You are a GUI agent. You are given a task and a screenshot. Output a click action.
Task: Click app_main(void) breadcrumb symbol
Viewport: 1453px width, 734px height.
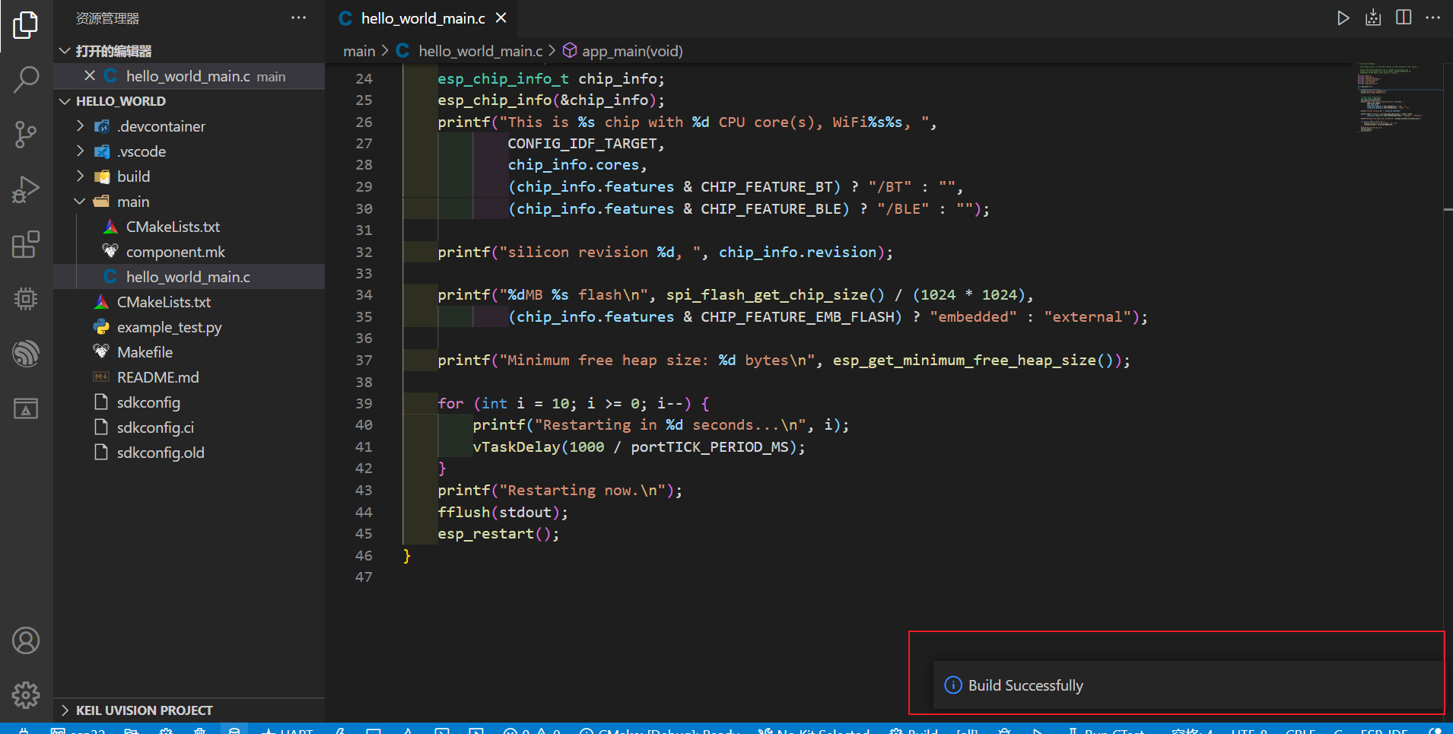click(x=623, y=51)
